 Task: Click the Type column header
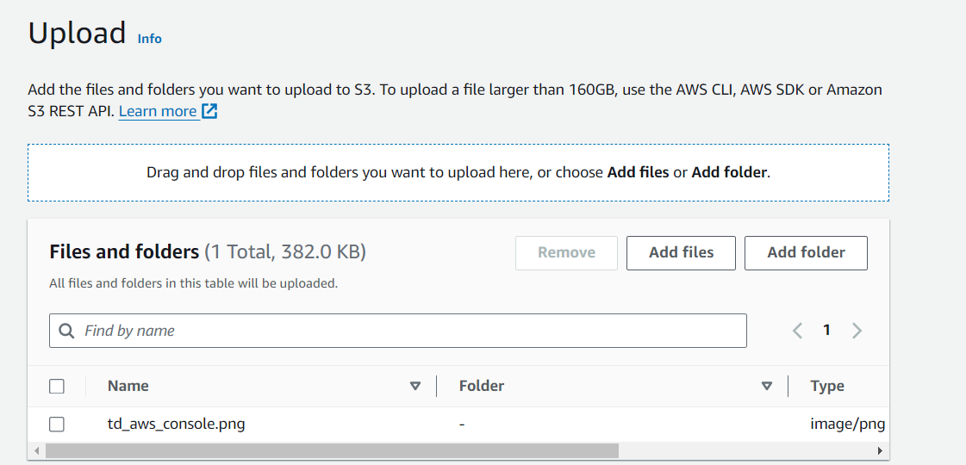[827, 386]
